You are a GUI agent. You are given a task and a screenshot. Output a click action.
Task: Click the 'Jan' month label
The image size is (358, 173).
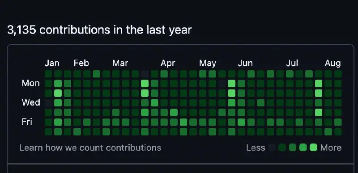pos(52,63)
